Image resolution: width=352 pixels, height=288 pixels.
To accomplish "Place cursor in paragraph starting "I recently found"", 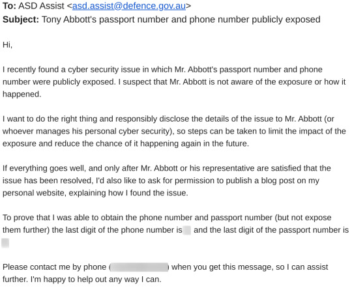I will point(174,81).
